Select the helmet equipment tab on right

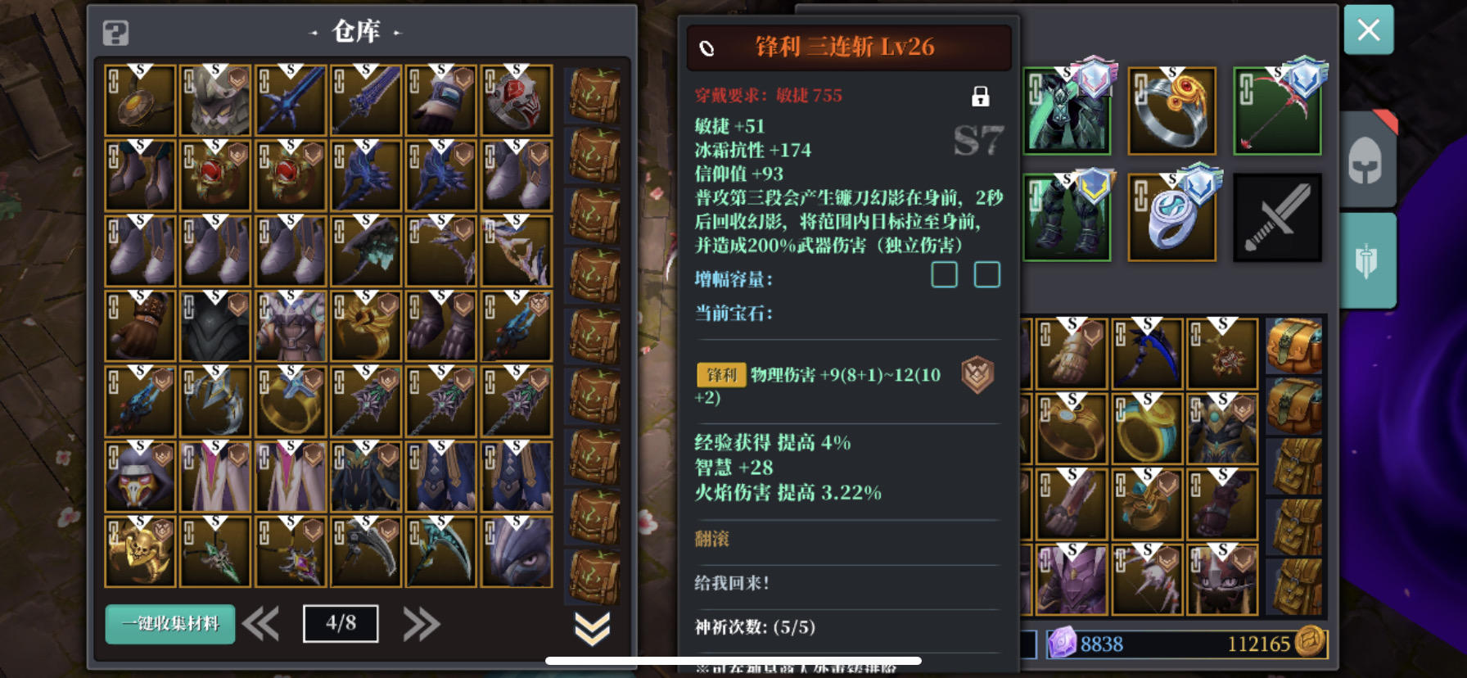pos(1366,160)
